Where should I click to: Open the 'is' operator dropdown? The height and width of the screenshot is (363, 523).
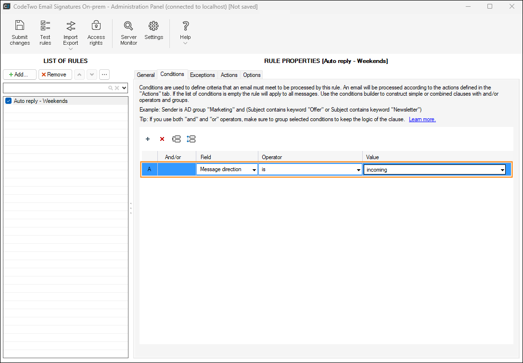(358, 170)
